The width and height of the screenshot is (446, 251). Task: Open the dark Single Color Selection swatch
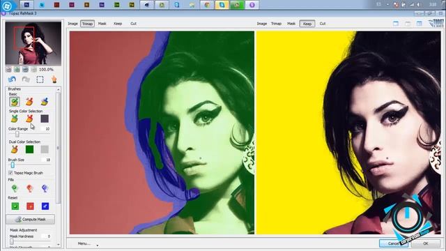[x=45, y=119]
